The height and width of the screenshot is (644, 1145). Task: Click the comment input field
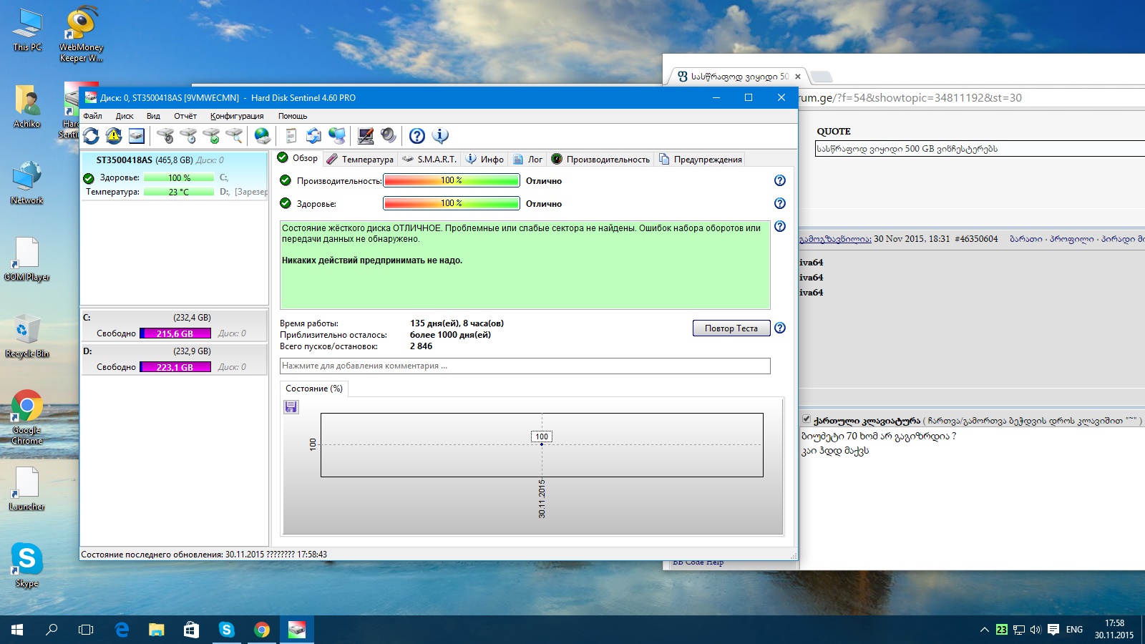tap(525, 366)
